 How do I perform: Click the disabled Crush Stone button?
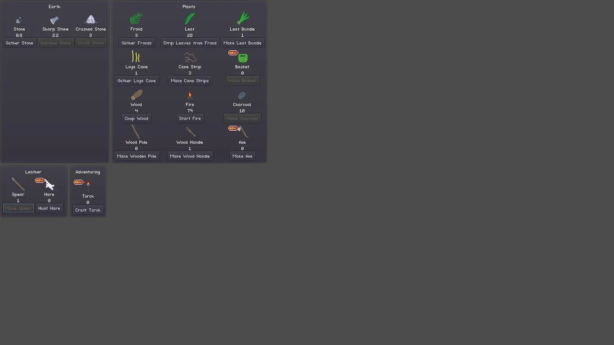point(91,43)
